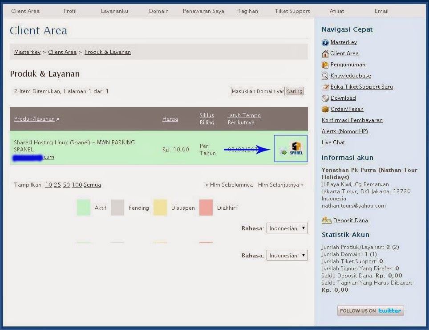Open Alerts (Nomor HP) link

pos(345,131)
